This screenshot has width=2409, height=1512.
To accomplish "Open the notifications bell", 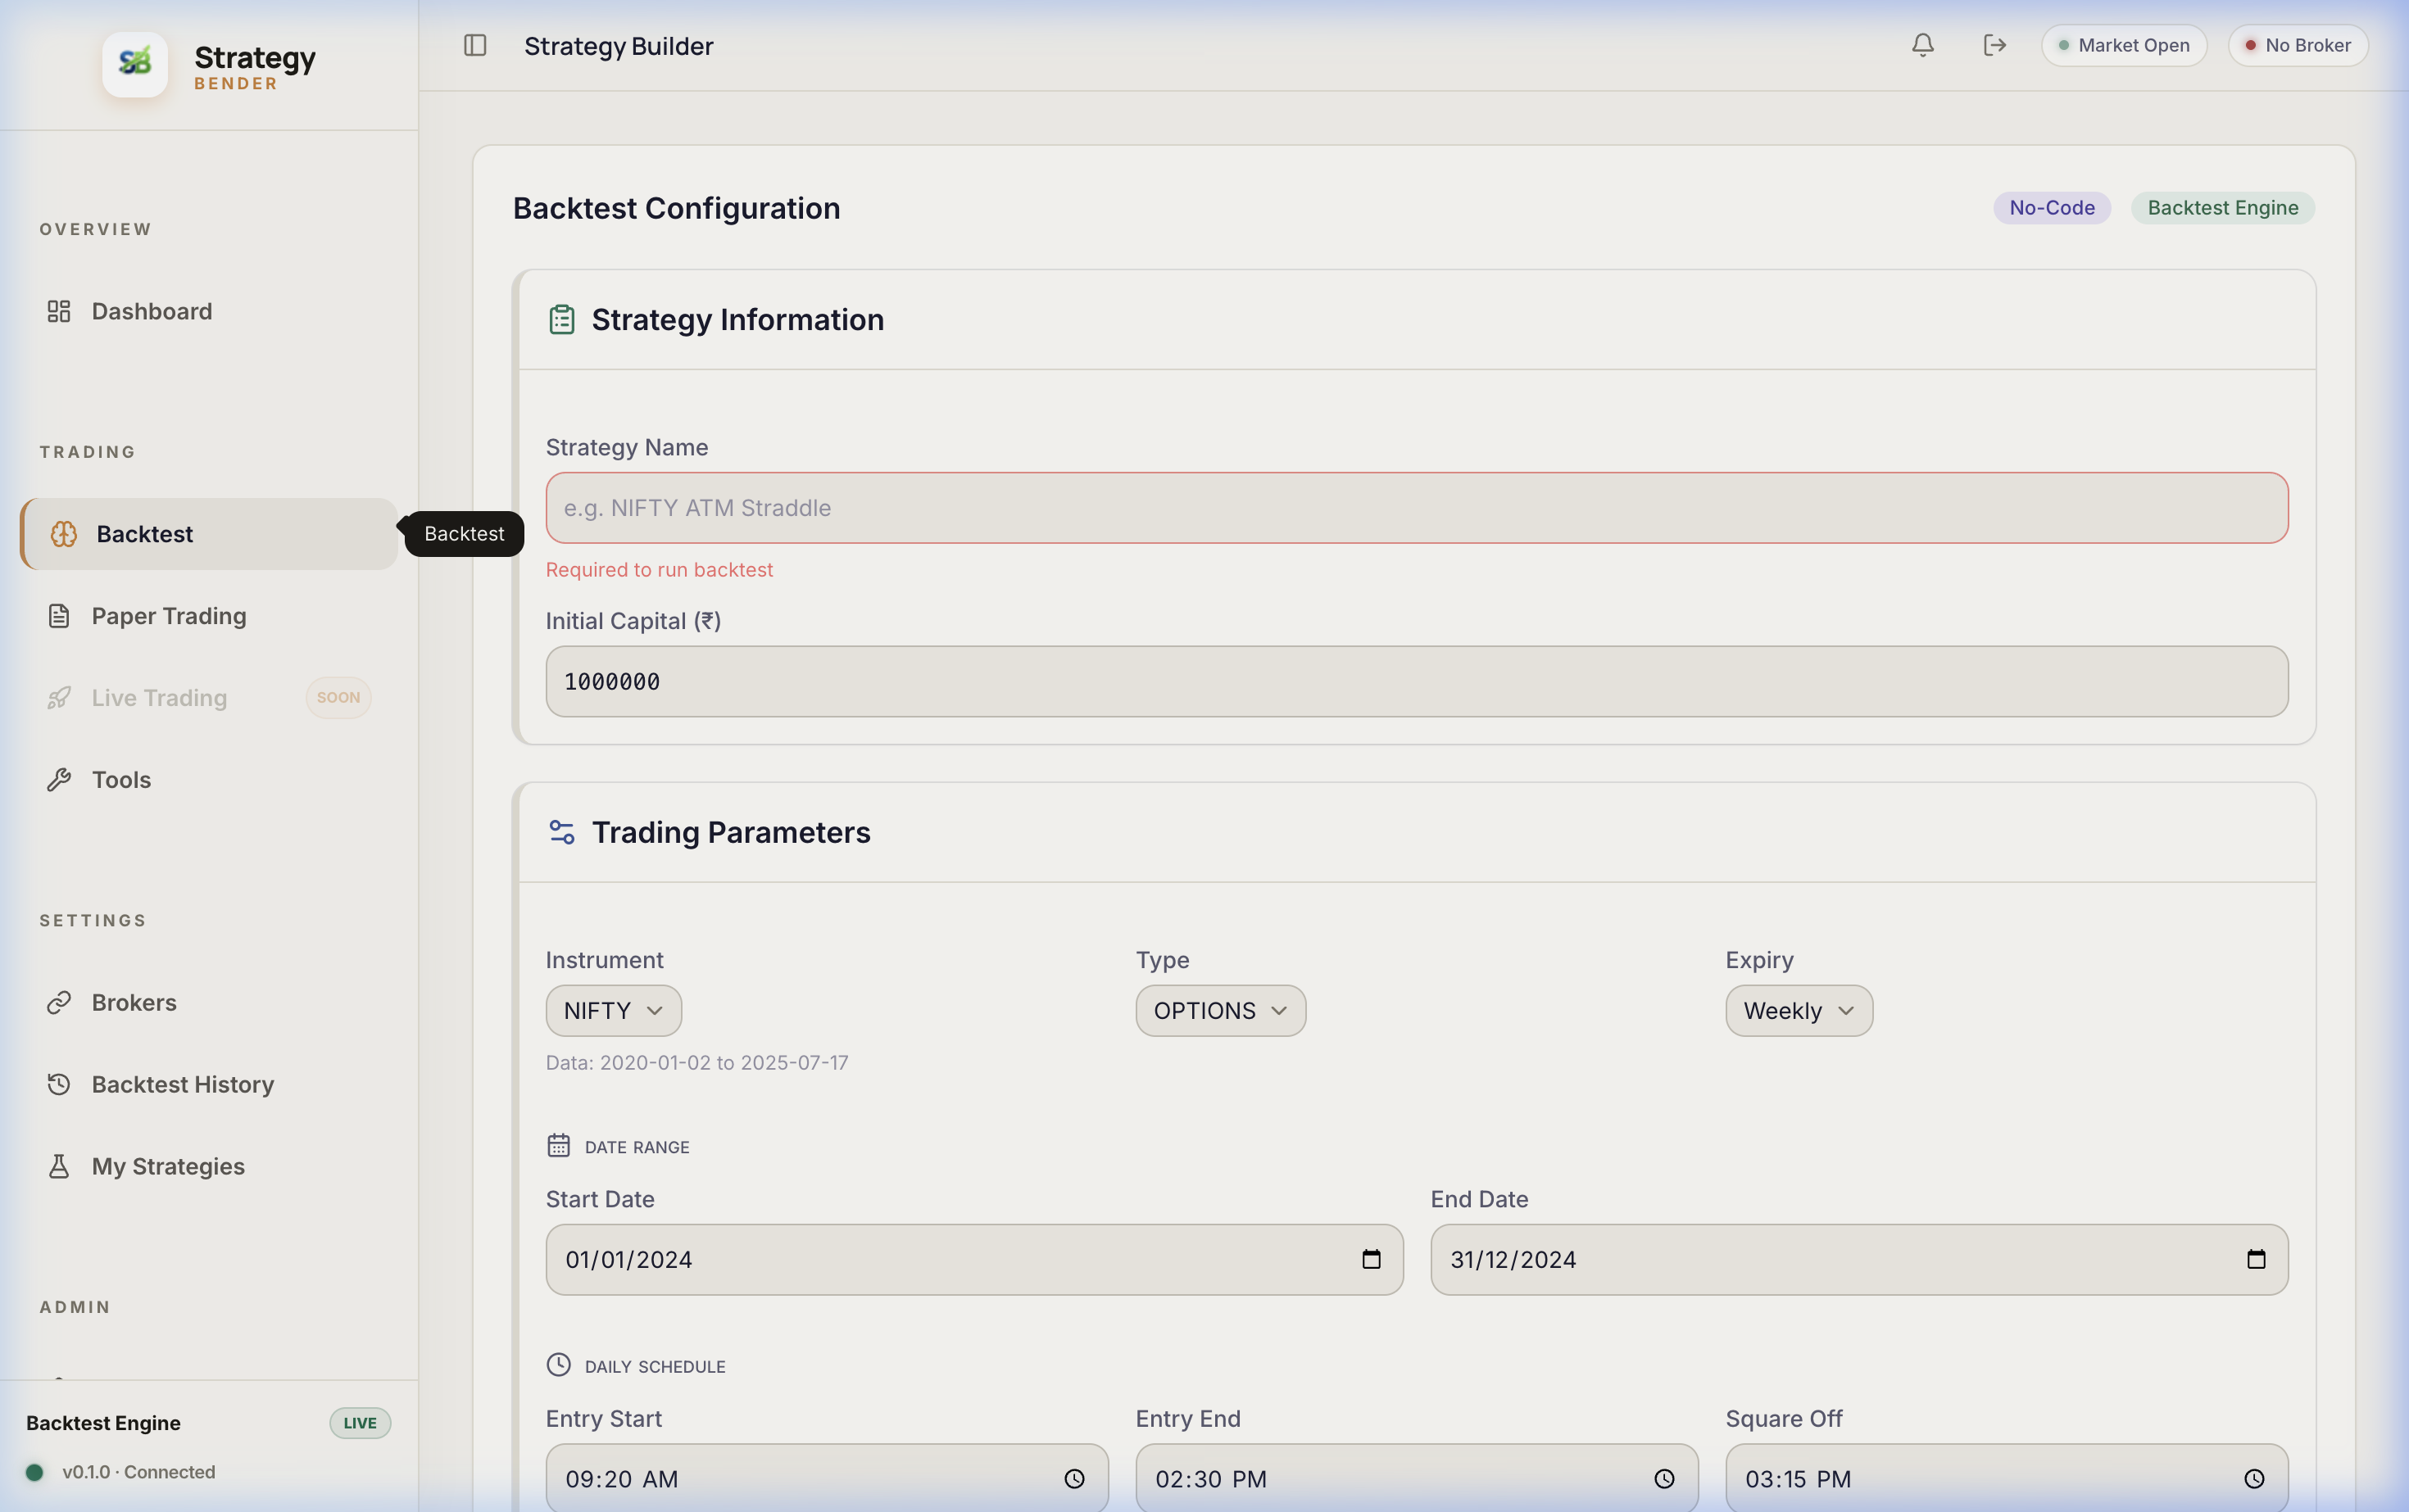I will click(1921, 45).
